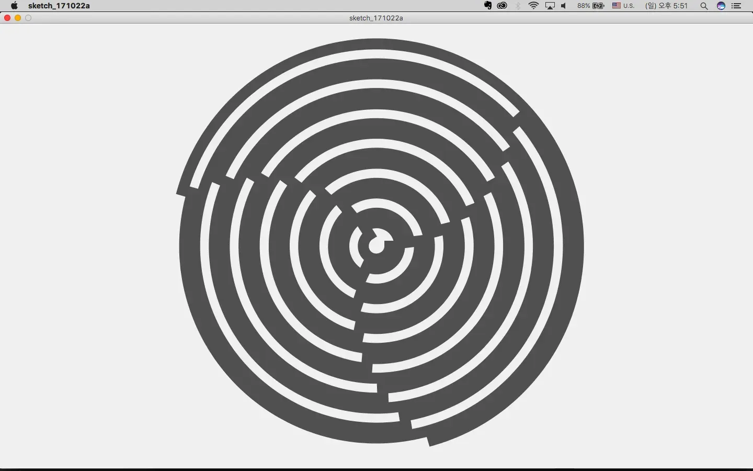753x471 pixels.
Task: Open the Notification Center list icon
Action: pyautogui.click(x=736, y=6)
